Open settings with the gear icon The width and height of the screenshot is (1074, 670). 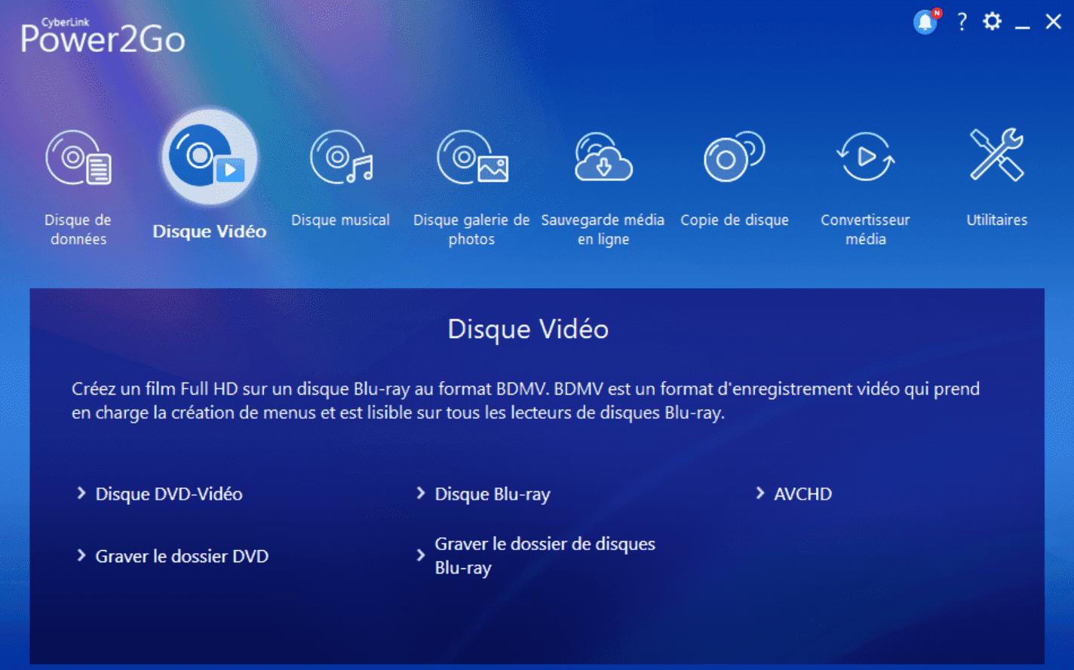[992, 22]
